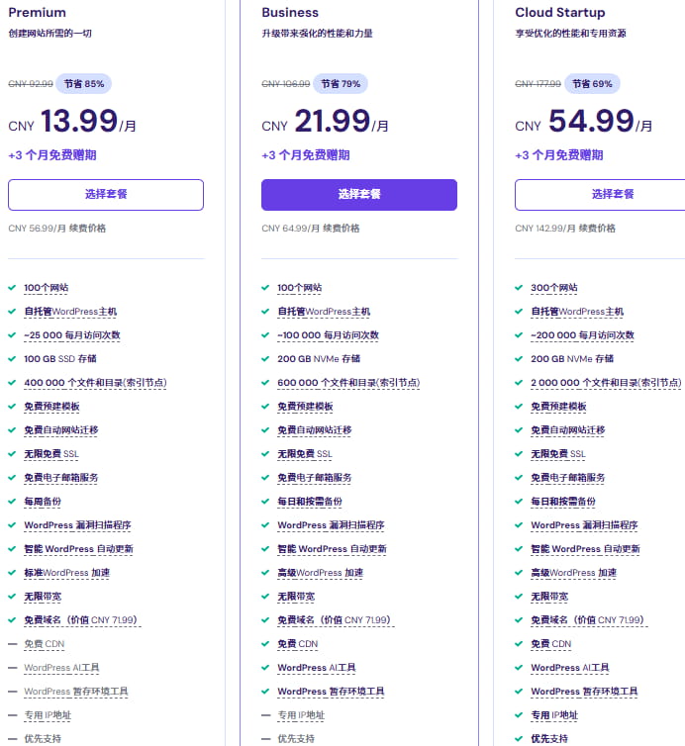Click the checkmark next to Business 200 GB NVMe 存储

[265, 359]
